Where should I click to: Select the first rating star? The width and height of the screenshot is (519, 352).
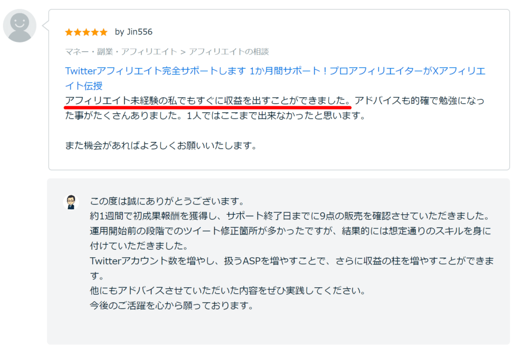[x=69, y=31]
